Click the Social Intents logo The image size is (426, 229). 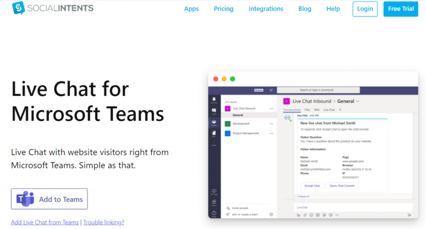point(53,8)
